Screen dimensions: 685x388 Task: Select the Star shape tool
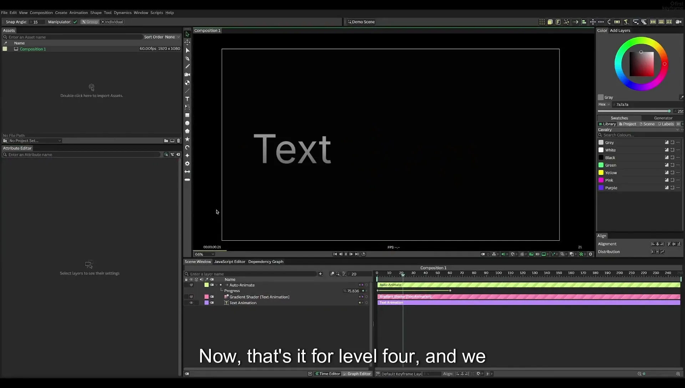[187, 139]
